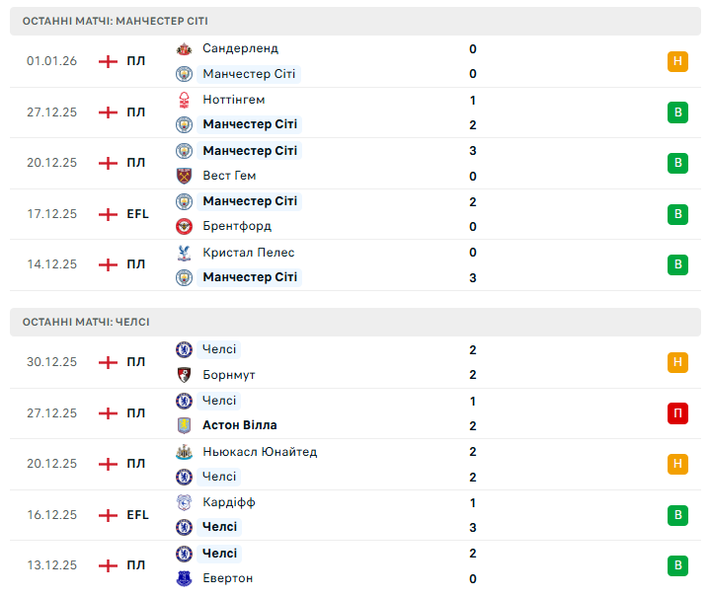The width and height of the screenshot is (710, 596).
Task: Click the draw badge for the 01.01.26 match
Action: (x=676, y=61)
